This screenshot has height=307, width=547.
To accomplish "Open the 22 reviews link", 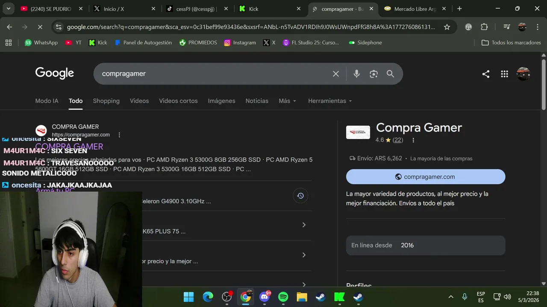I will (398, 140).
